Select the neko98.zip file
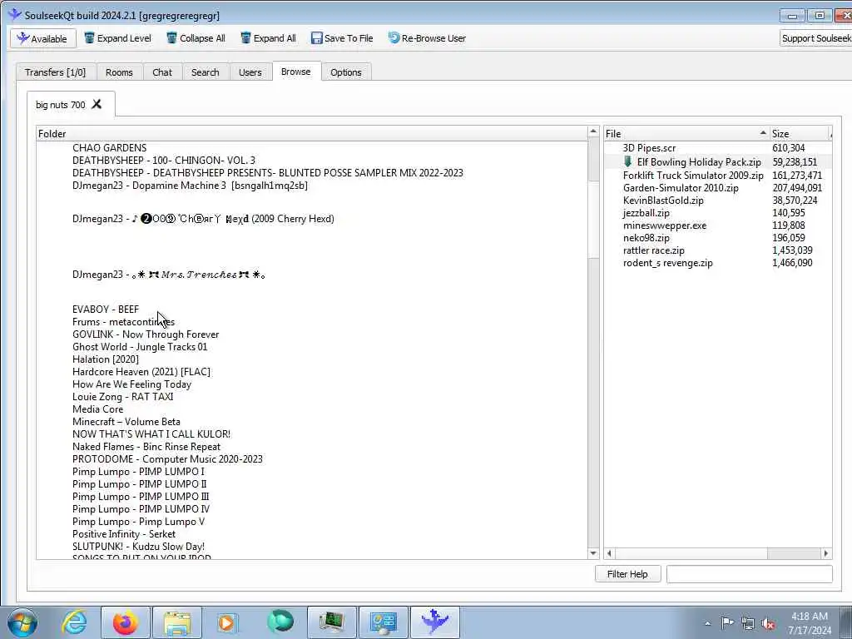Screen dimensions: 852x639 pyautogui.click(x=646, y=238)
